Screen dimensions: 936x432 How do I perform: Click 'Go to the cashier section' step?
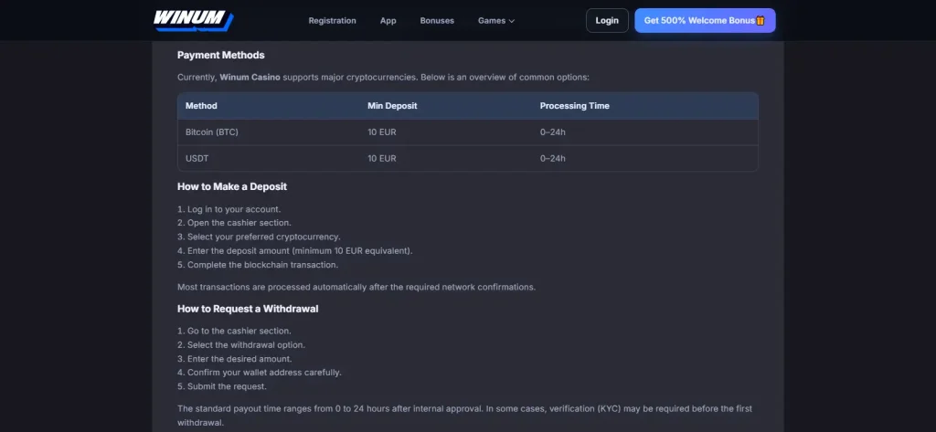(234, 331)
